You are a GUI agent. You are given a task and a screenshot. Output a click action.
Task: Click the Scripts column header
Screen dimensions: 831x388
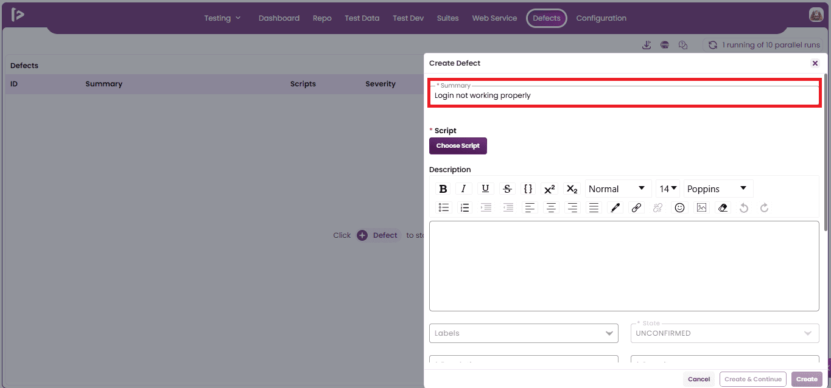click(303, 84)
